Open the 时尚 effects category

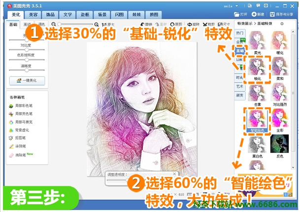(239, 78)
